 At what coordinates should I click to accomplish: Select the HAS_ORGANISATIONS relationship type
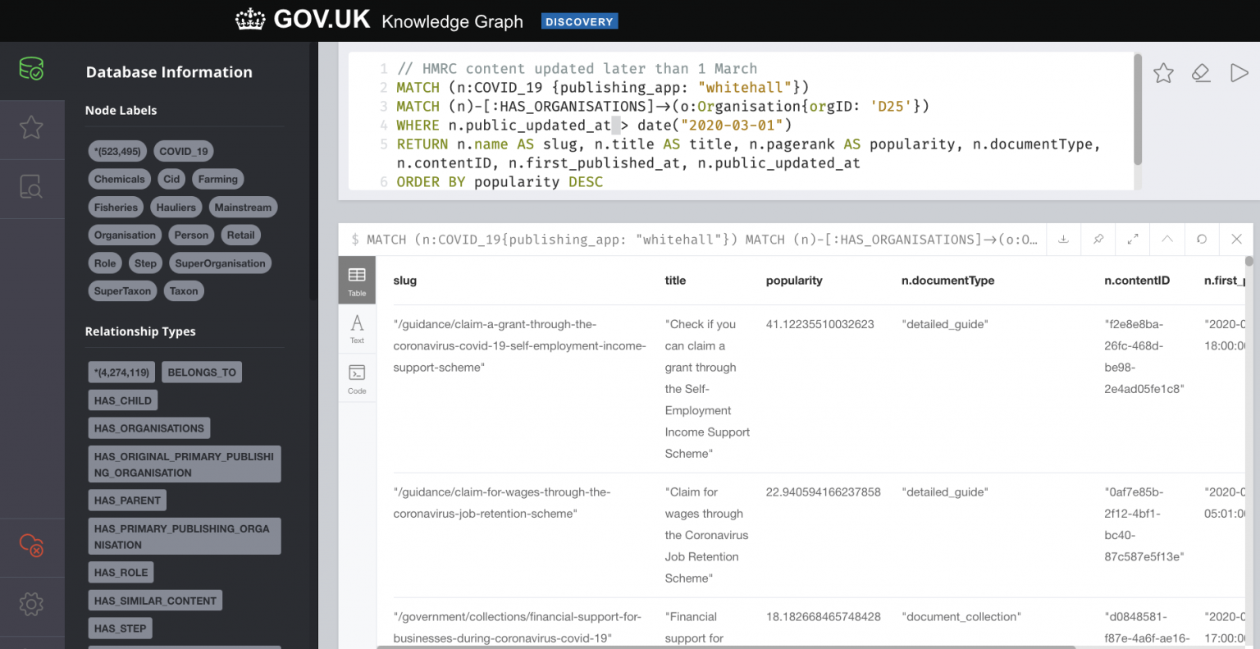(x=148, y=427)
